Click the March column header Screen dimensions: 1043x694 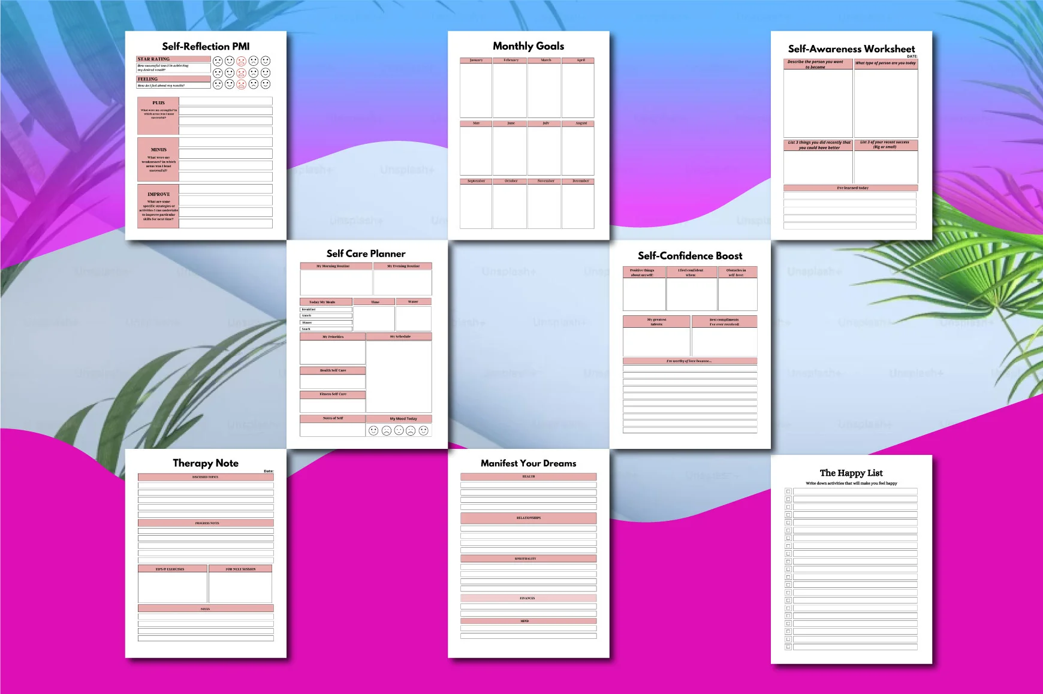pyautogui.click(x=545, y=61)
